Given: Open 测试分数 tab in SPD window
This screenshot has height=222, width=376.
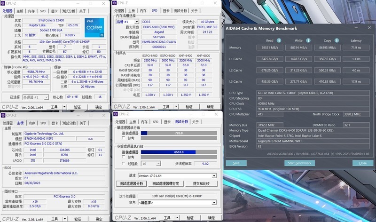Looking at the screenshot, I should (x=180, y=11).
